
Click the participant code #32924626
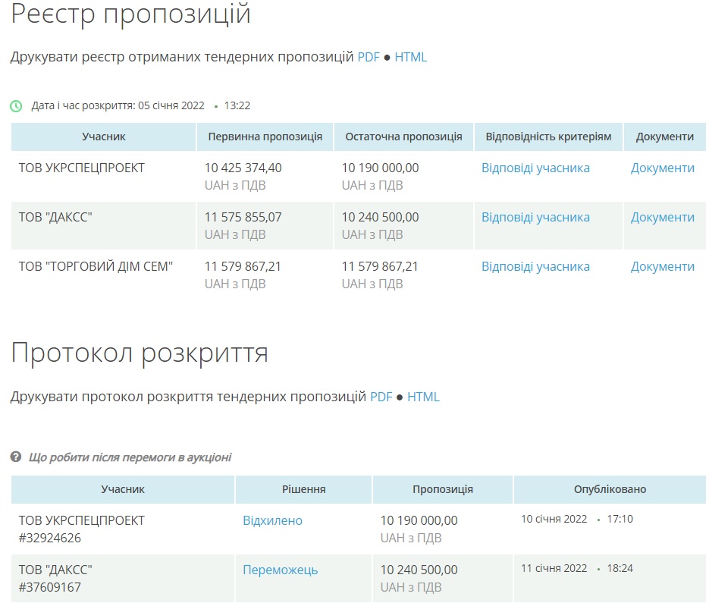50,538
